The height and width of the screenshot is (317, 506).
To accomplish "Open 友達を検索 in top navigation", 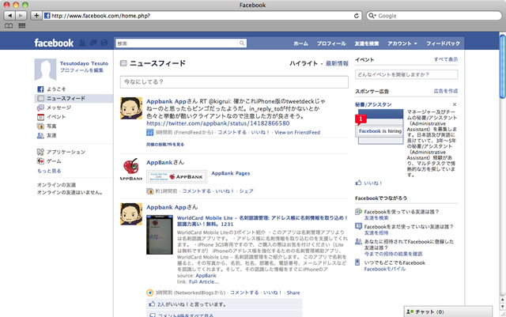I will (x=367, y=43).
